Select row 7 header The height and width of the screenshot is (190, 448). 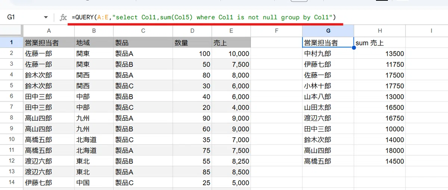pos(12,107)
